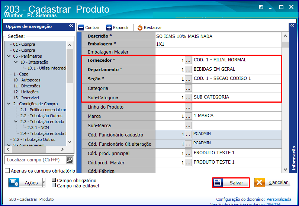Open Departamento lookup ellipsis button

pos(188,70)
